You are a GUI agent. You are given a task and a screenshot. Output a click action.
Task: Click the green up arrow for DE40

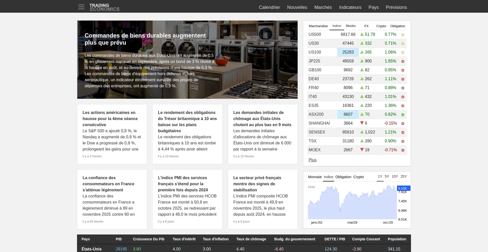[362, 79]
